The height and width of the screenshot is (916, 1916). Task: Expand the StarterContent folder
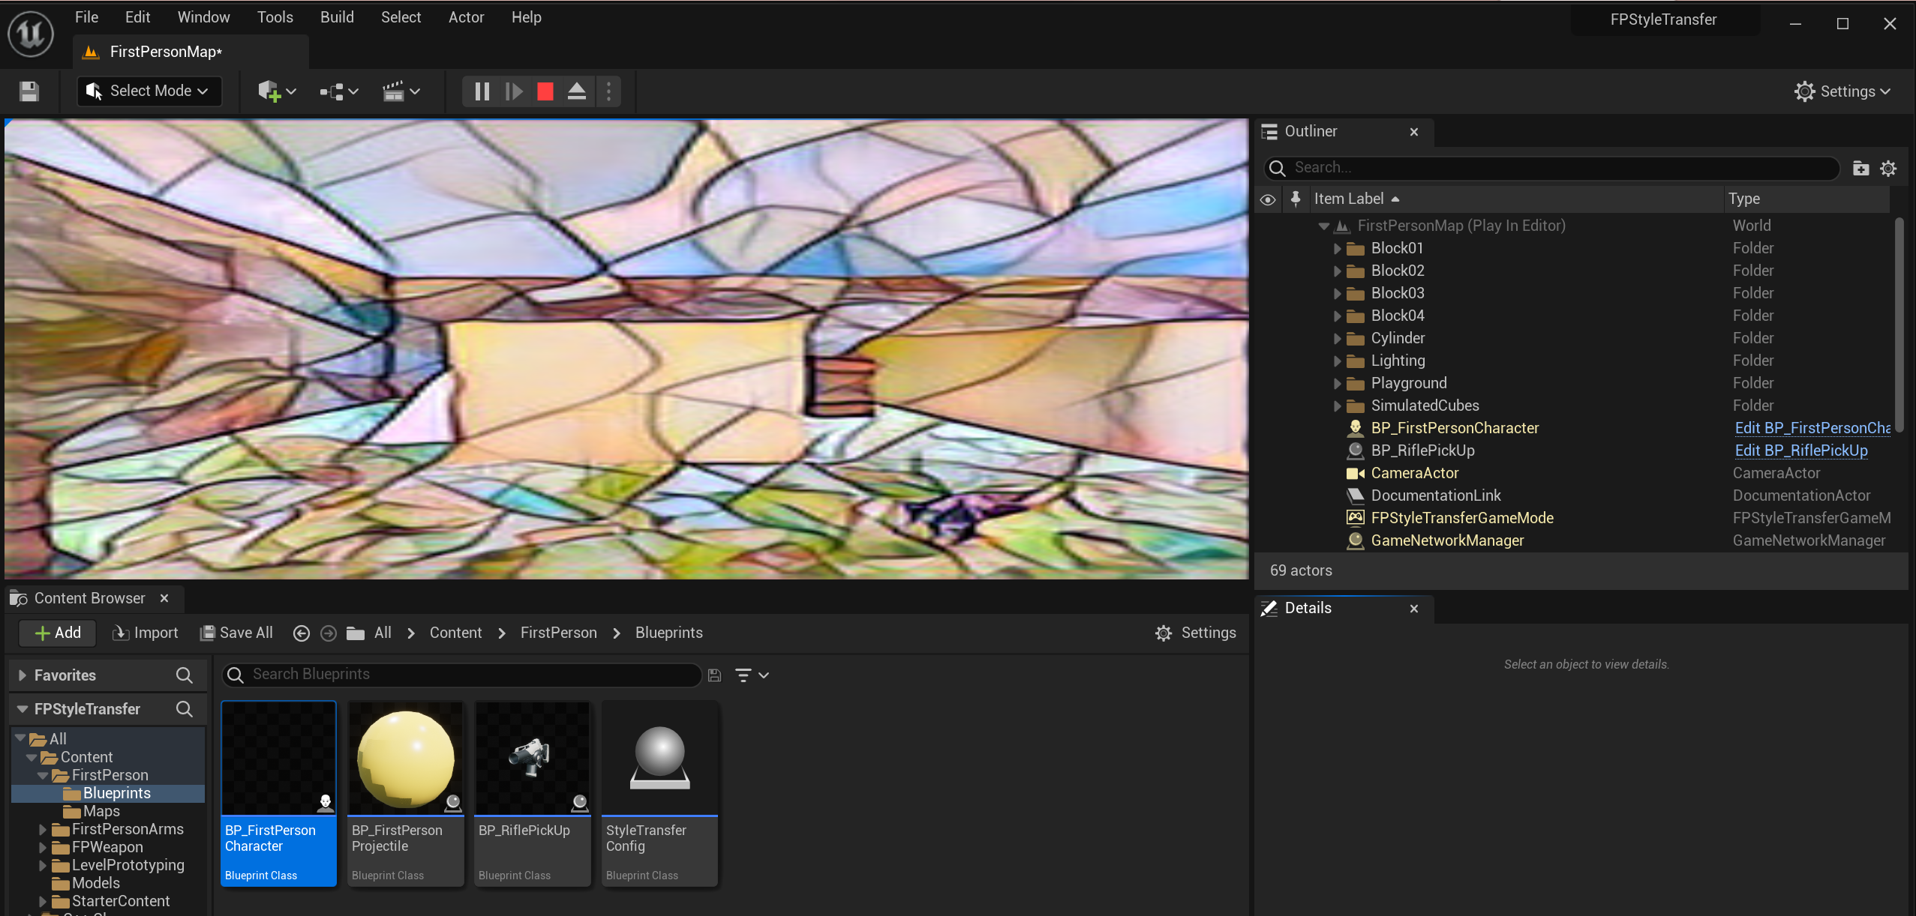43,901
